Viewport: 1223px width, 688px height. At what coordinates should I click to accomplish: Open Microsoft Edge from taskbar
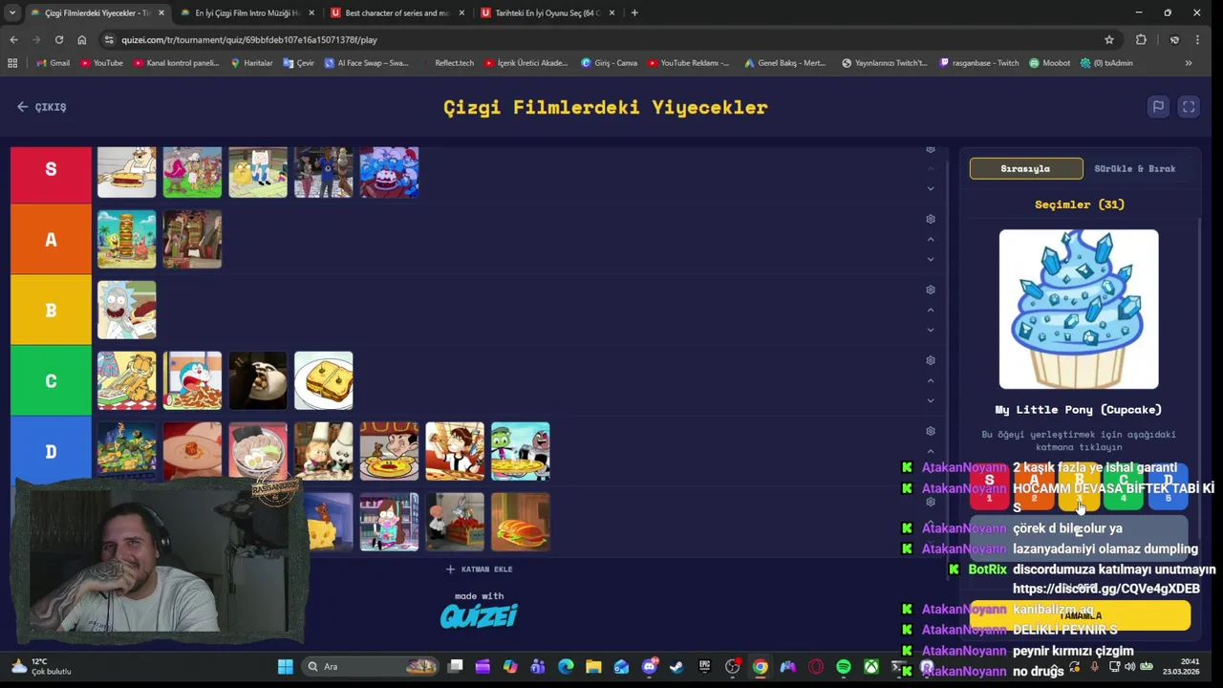tap(566, 666)
